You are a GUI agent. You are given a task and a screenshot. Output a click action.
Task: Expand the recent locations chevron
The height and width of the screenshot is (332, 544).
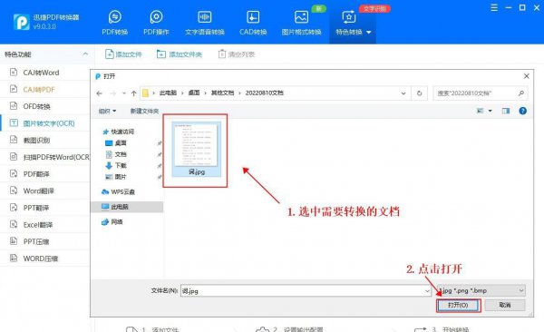124,93
